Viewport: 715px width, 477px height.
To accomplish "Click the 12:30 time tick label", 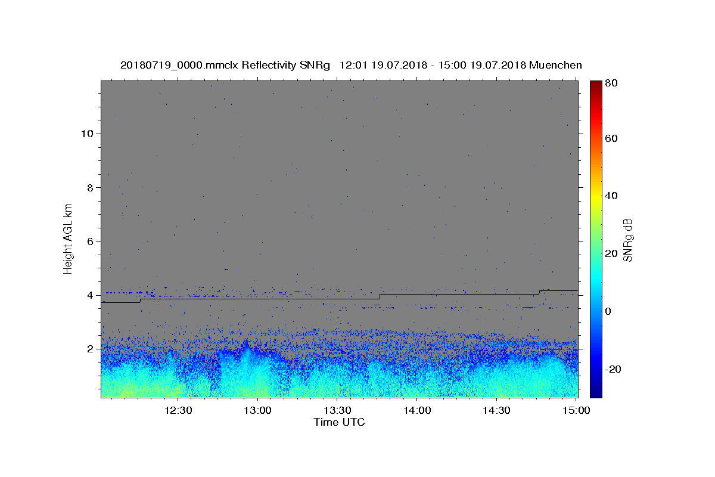I will coord(178,410).
